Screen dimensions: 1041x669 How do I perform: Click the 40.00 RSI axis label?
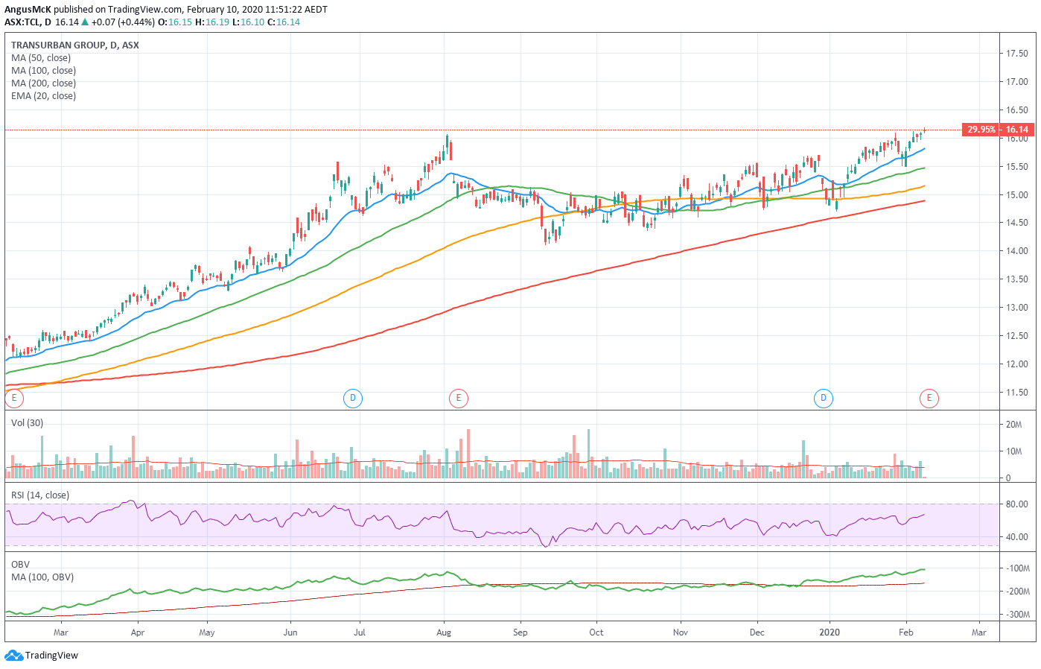tap(1017, 537)
